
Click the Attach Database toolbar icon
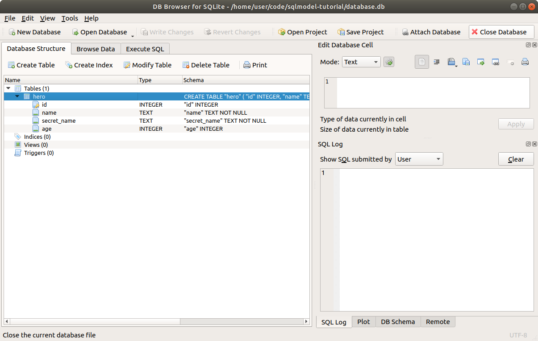[405, 32]
